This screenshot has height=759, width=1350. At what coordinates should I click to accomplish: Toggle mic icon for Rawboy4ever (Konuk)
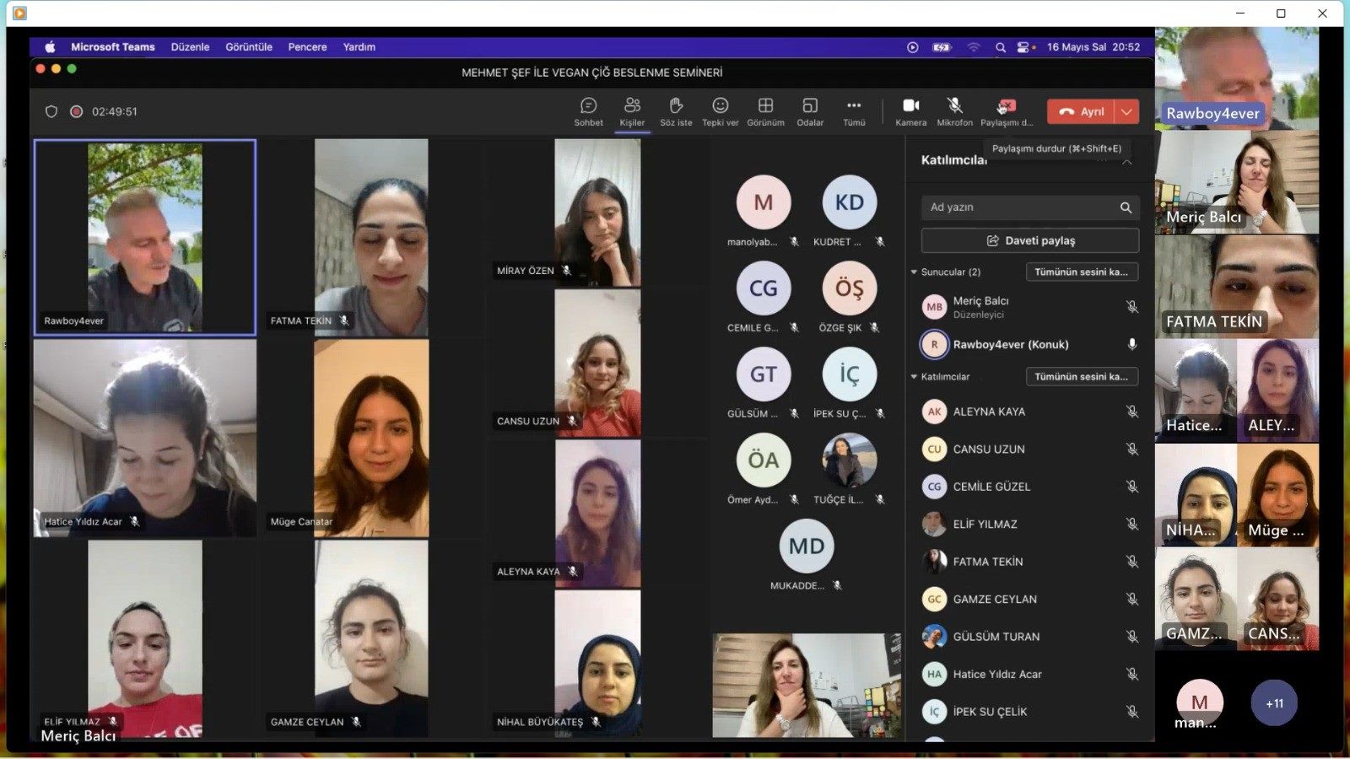click(x=1132, y=344)
